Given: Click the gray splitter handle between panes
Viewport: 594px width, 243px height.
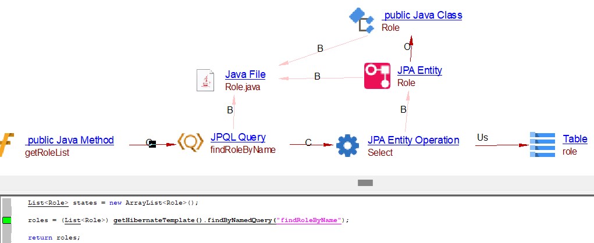Looking at the screenshot, I should click(365, 183).
